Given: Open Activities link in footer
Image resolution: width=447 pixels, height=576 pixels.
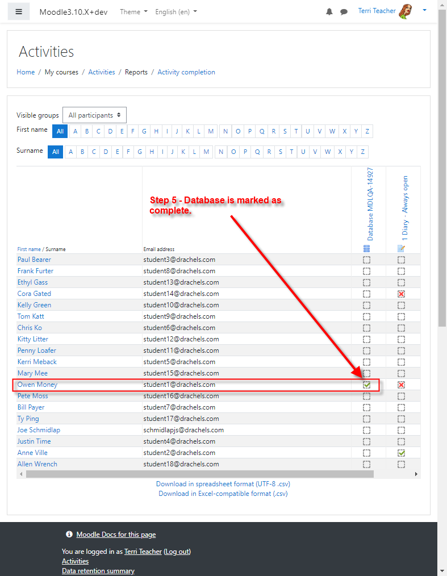Looking at the screenshot, I should (76, 561).
